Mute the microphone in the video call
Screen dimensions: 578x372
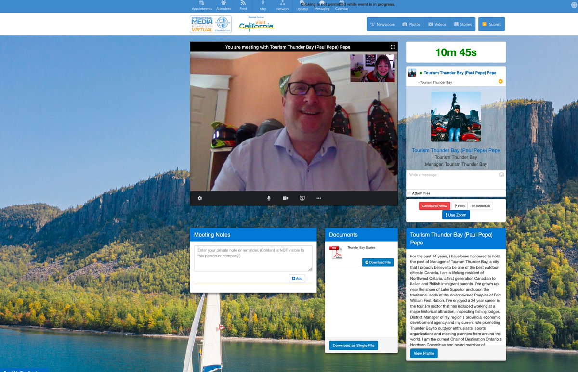coord(269,198)
